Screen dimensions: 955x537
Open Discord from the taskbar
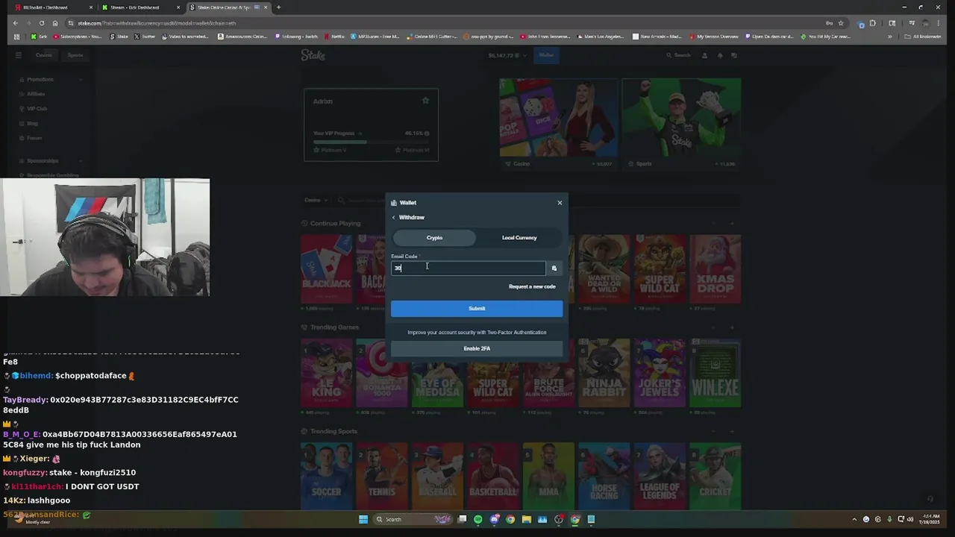coord(494,519)
